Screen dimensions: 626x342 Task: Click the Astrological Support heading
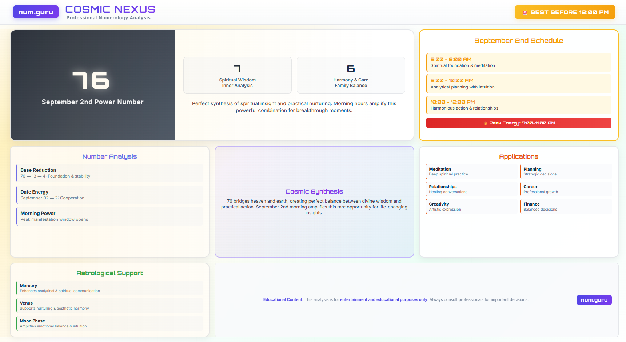109,273
